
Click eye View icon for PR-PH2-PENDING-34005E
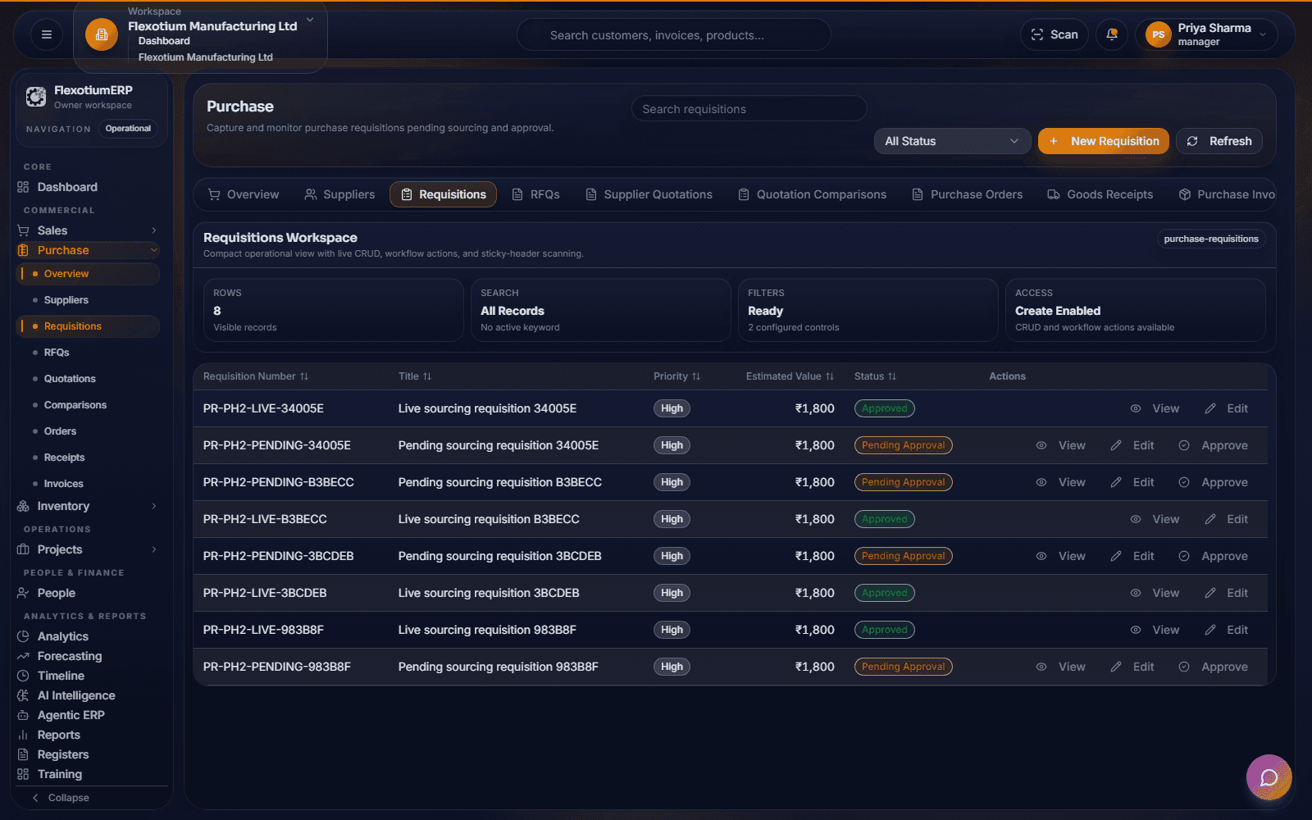click(x=1041, y=445)
